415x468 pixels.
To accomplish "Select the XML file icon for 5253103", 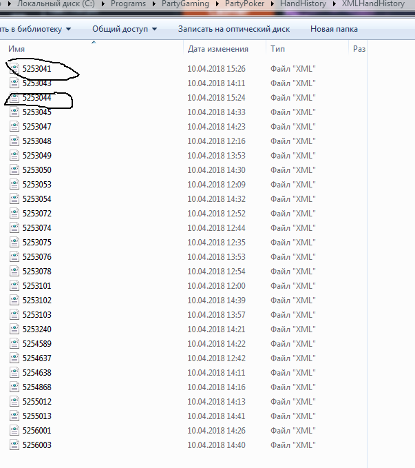I will click(14, 314).
